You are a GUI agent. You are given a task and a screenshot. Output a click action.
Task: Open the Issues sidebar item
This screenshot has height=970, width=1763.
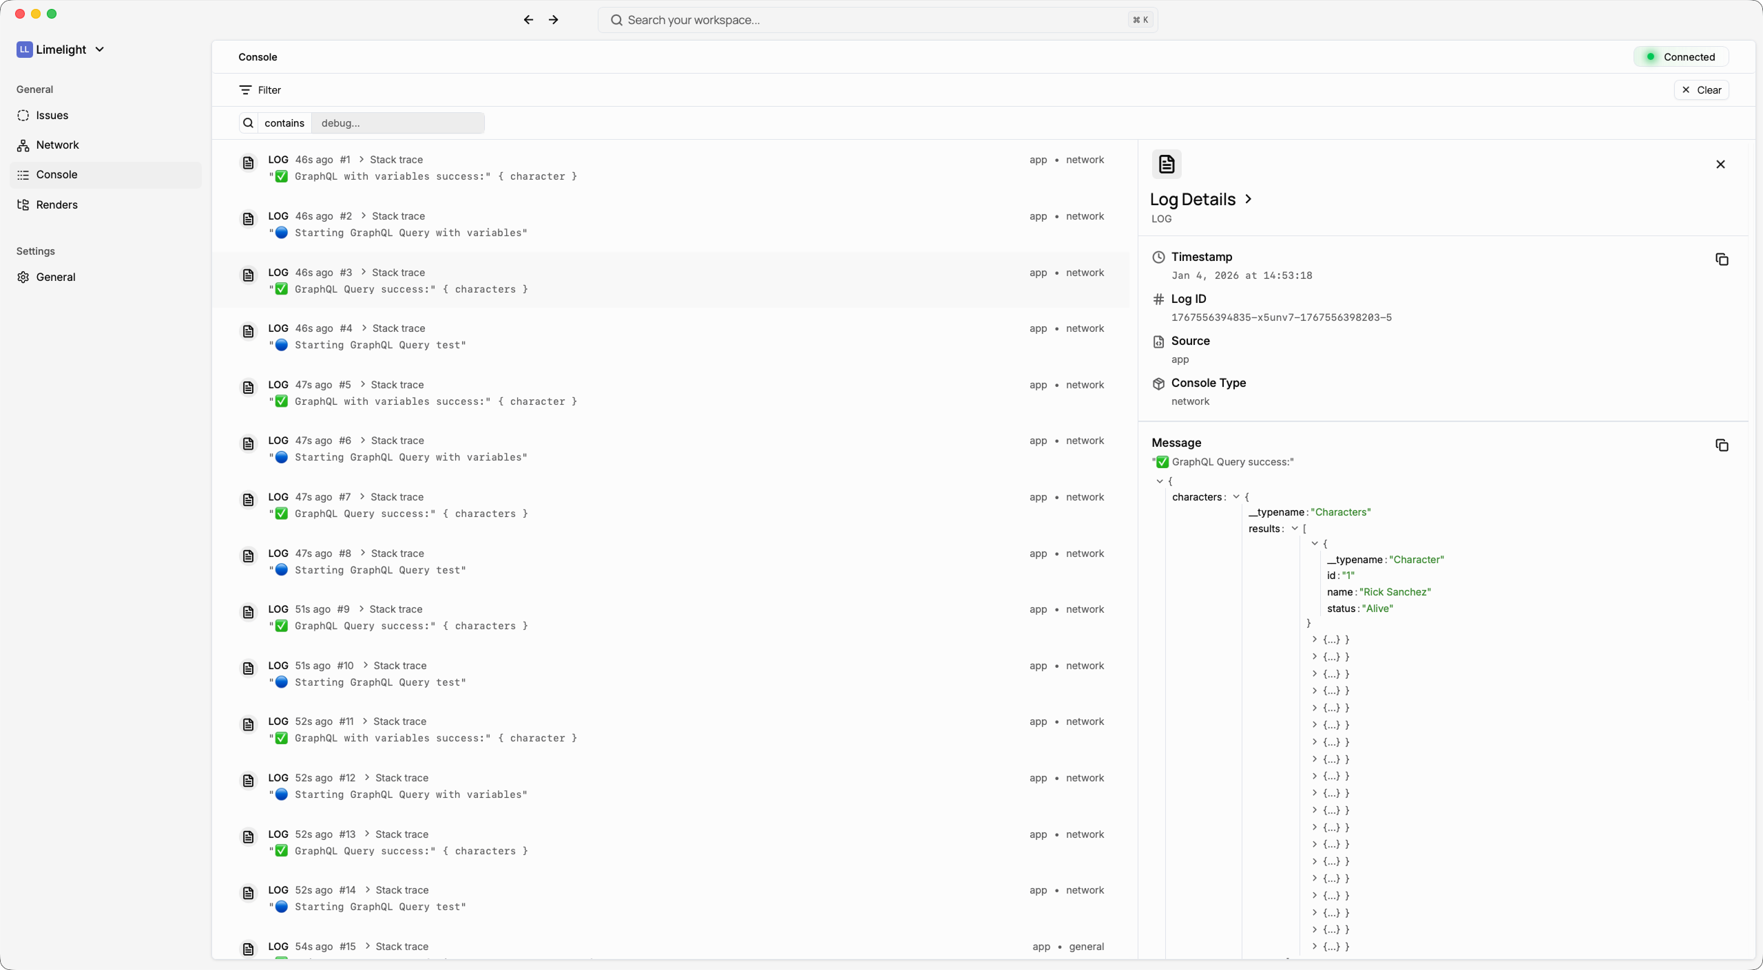click(105, 115)
